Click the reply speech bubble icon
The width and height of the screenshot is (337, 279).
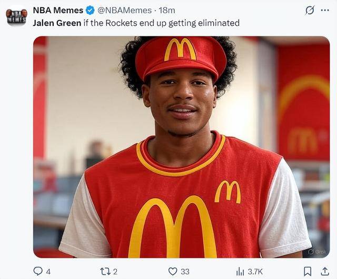38,271
